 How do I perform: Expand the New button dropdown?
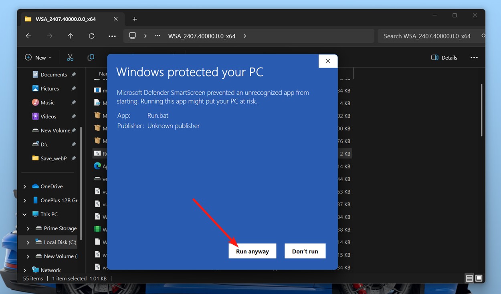(50, 57)
